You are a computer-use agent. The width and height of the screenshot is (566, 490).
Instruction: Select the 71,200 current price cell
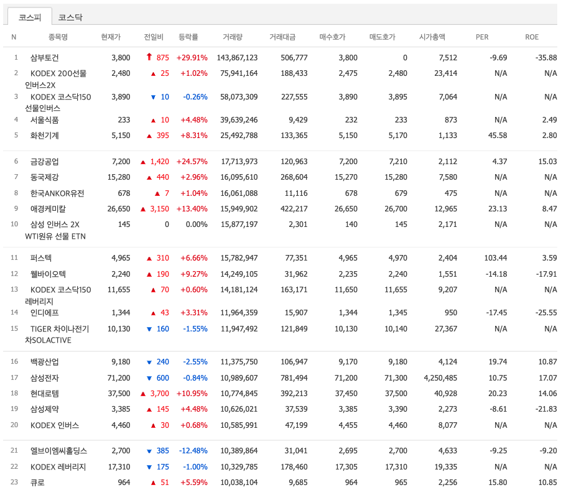click(119, 378)
